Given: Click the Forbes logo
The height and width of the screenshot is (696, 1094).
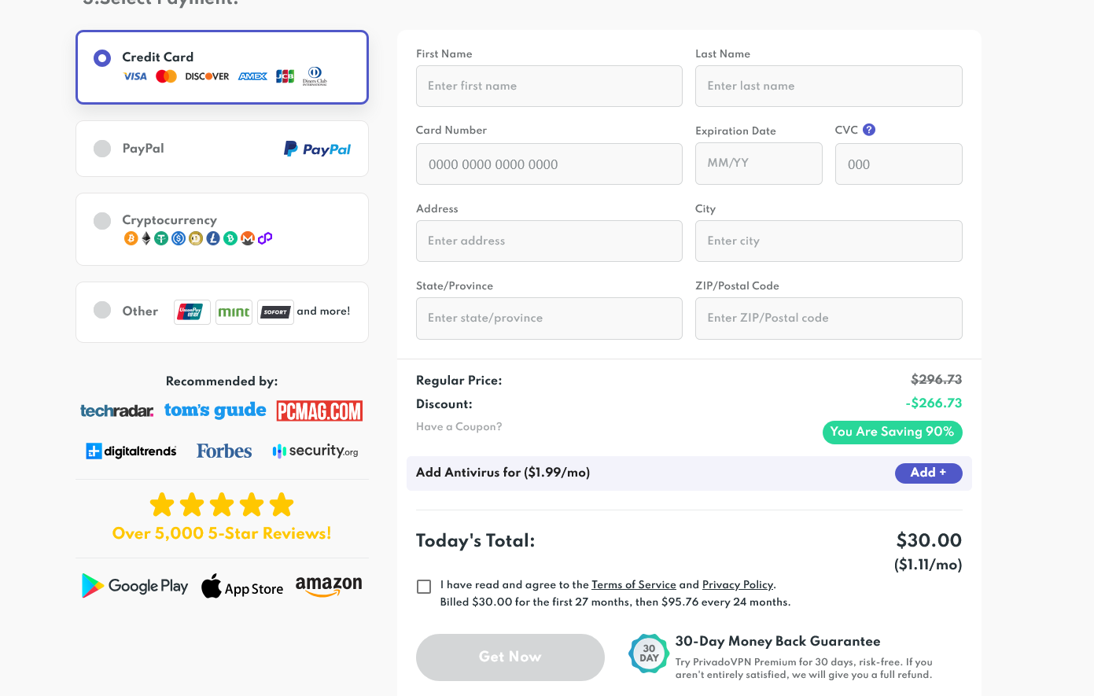Looking at the screenshot, I should pos(224,451).
